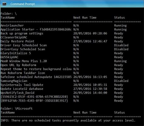This screenshot has height=126, width=144.
Task: Click 'Next Run Time' header under Folder: \
Action: [x=85, y=18]
